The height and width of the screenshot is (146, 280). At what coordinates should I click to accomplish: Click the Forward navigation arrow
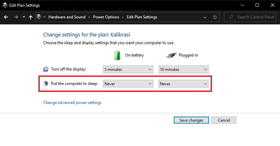click(x=16, y=17)
